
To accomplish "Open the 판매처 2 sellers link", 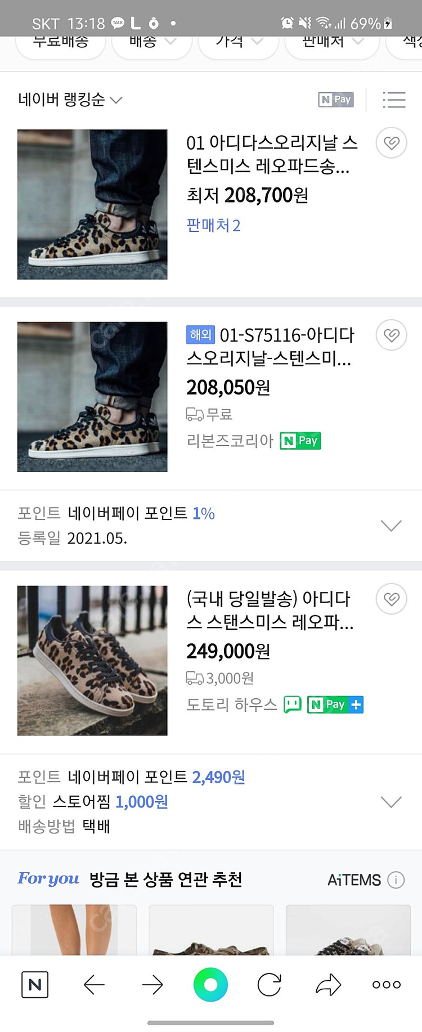I will click(213, 226).
